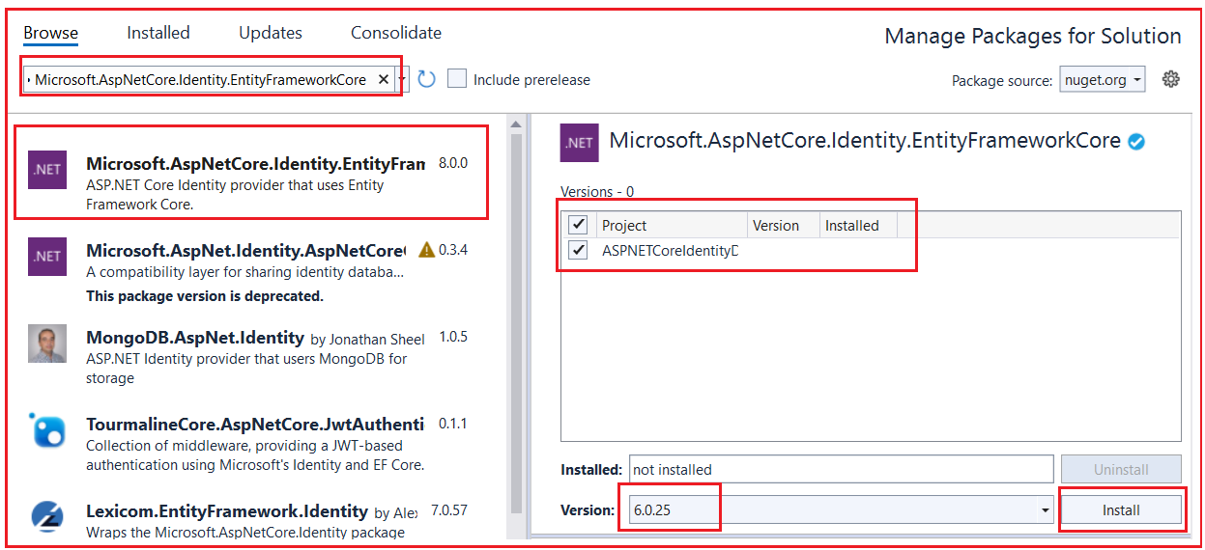1205x550 pixels.
Task: Click the 0.3.4 version number in results
Action: [x=453, y=250]
